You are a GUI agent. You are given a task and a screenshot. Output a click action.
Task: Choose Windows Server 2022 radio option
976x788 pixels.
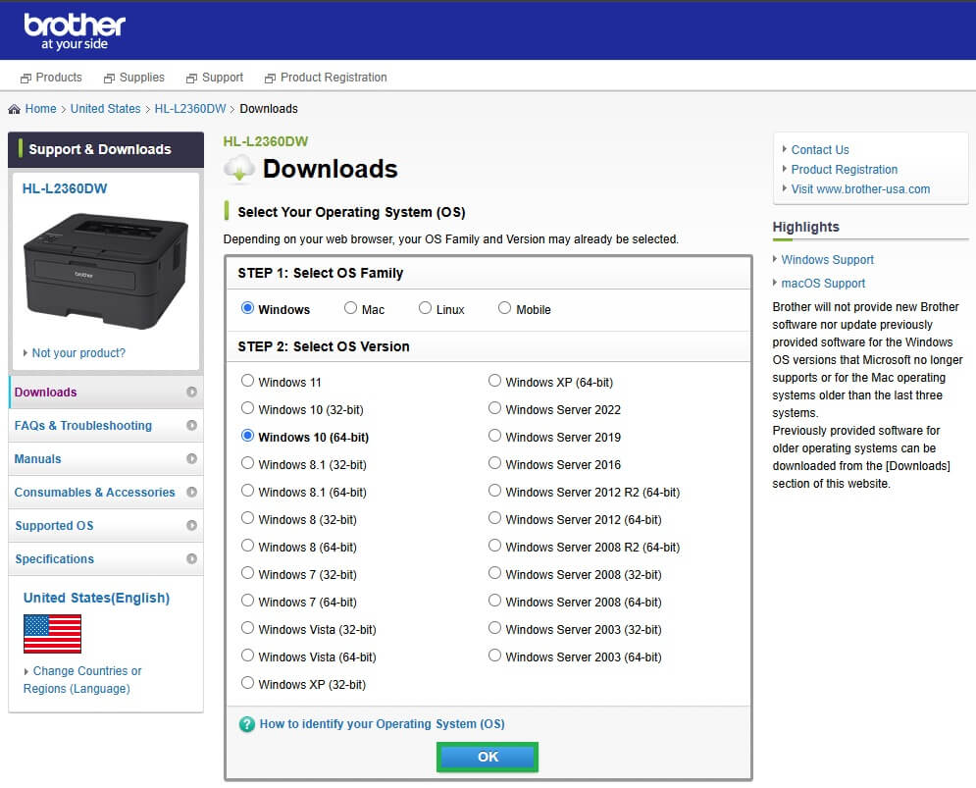(x=494, y=407)
